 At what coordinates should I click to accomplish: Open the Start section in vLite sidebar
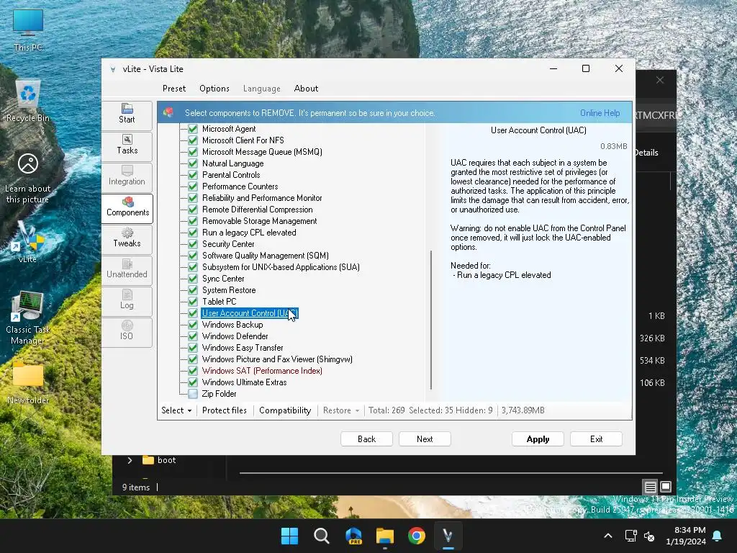pos(127,114)
